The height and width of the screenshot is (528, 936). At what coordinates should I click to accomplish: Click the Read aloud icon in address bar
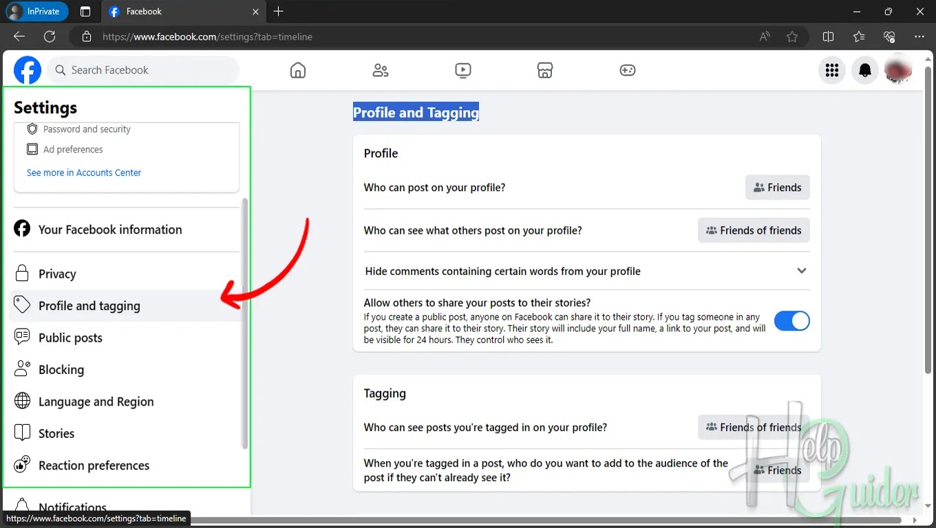pos(765,36)
